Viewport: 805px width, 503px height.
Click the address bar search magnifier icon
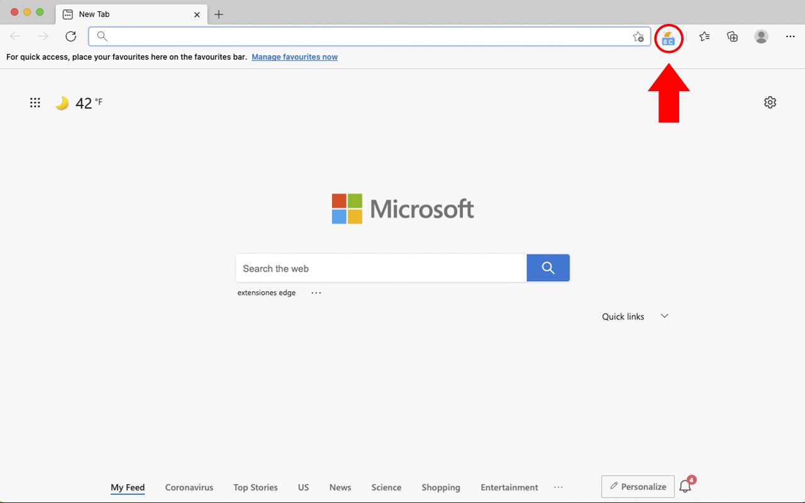[102, 36]
